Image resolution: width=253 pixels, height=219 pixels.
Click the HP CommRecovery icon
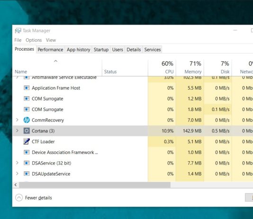click(27, 120)
